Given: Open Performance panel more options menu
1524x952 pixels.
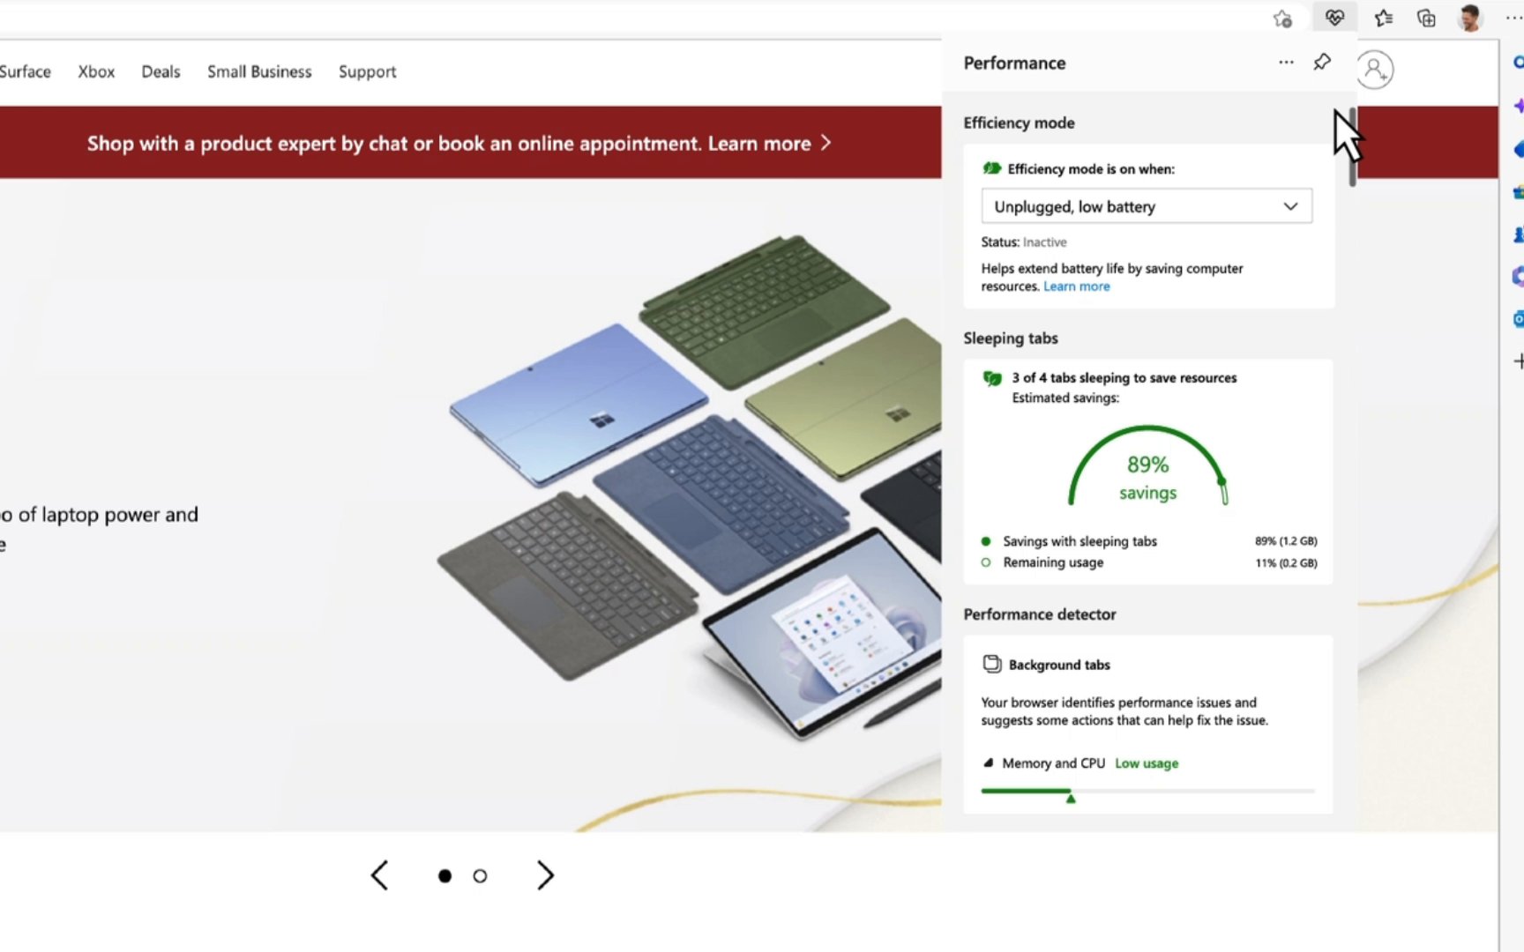Looking at the screenshot, I should click(x=1285, y=62).
